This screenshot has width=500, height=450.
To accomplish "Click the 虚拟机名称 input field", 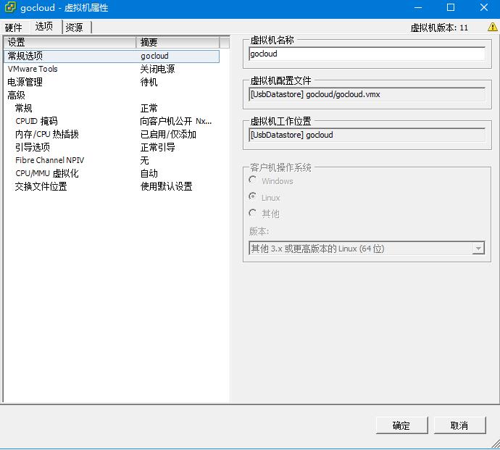I will click(367, 54).
